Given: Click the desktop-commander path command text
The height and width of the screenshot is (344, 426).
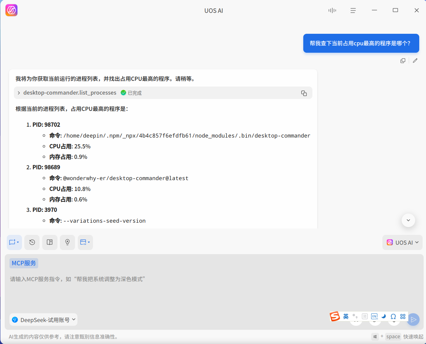Looking at the screenshot, I should tap(187, 136).
